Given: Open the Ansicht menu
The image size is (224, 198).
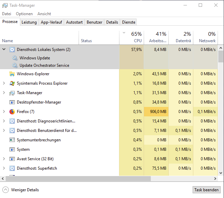Looking at the screenshot, I should click(x=44, y=14).
